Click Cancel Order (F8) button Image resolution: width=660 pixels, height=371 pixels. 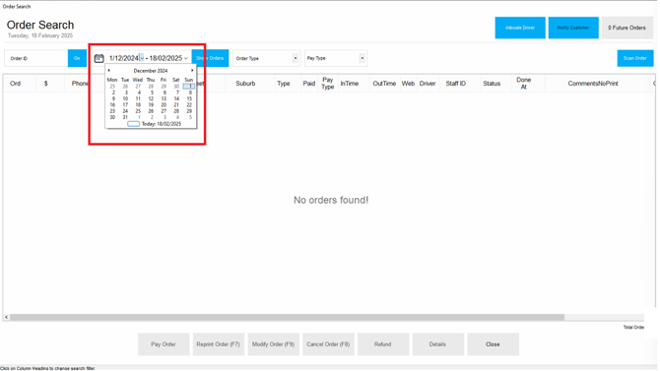328,344
